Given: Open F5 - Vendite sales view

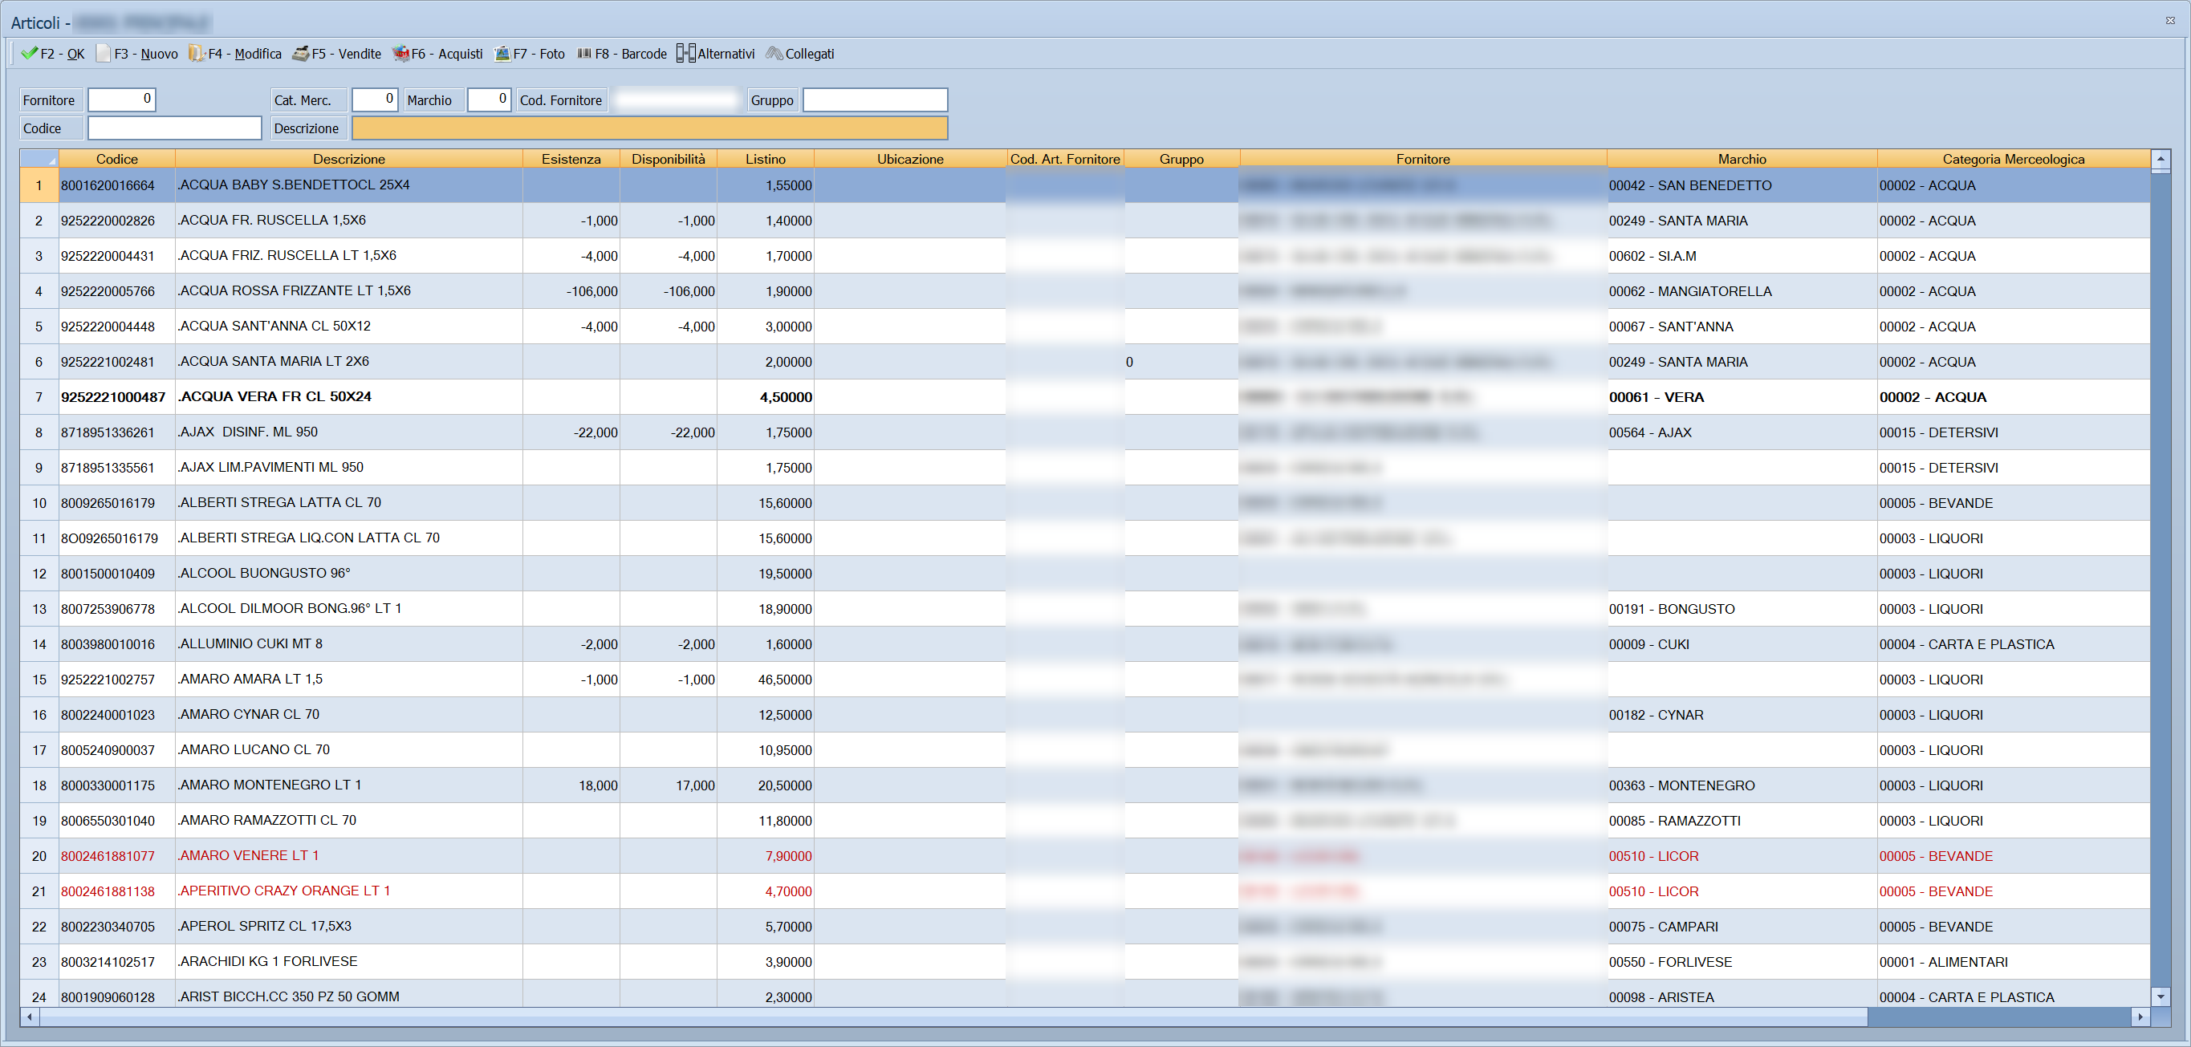Looking at the screenshot, I should (337, 54).
